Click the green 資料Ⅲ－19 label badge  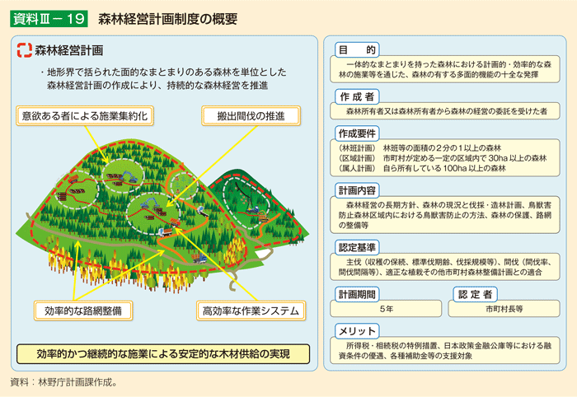click(x=49, y=19)
